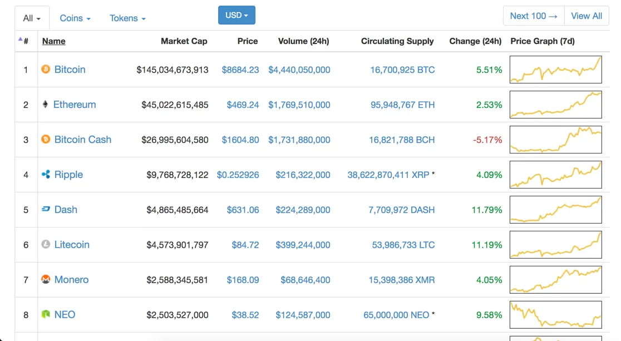Click the Monero logo icon

46,279
